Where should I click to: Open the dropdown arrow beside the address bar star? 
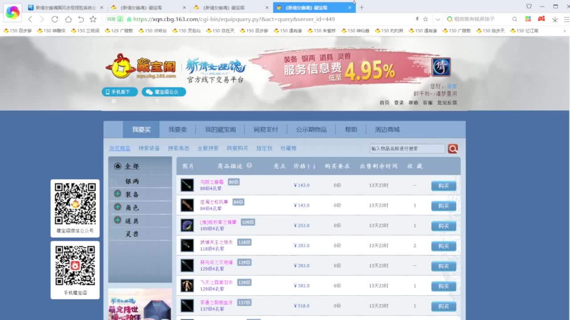point(438,19)
